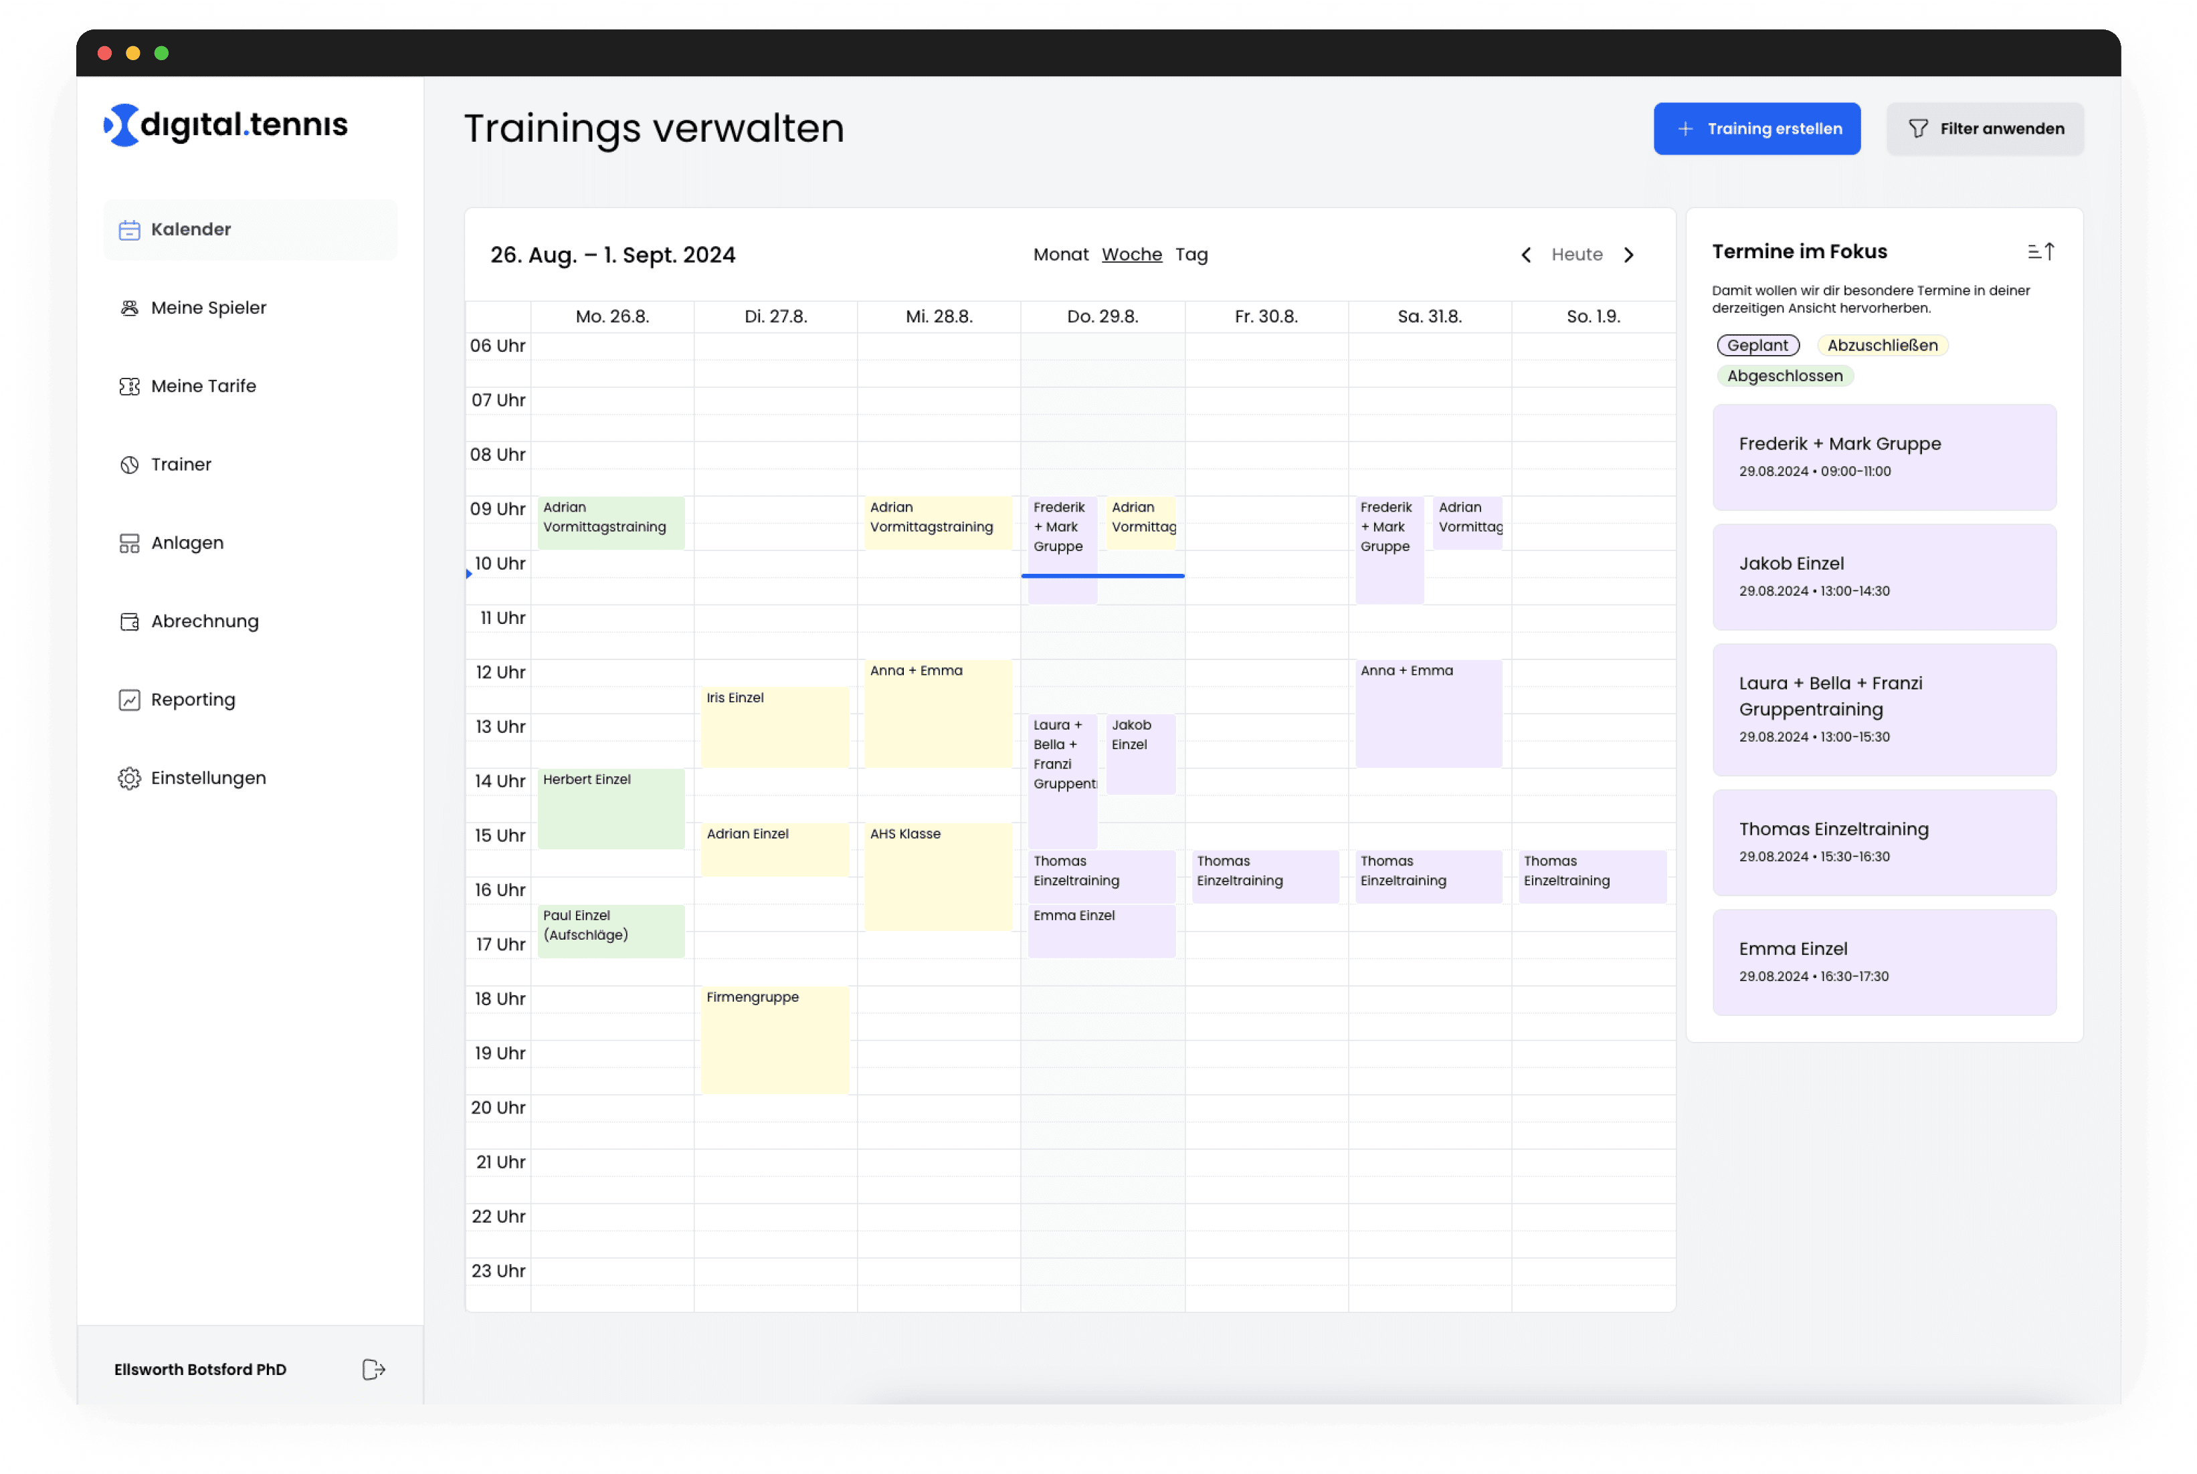
Task: Open Adrian Einzel event on Tuesday
Action: 775,850
